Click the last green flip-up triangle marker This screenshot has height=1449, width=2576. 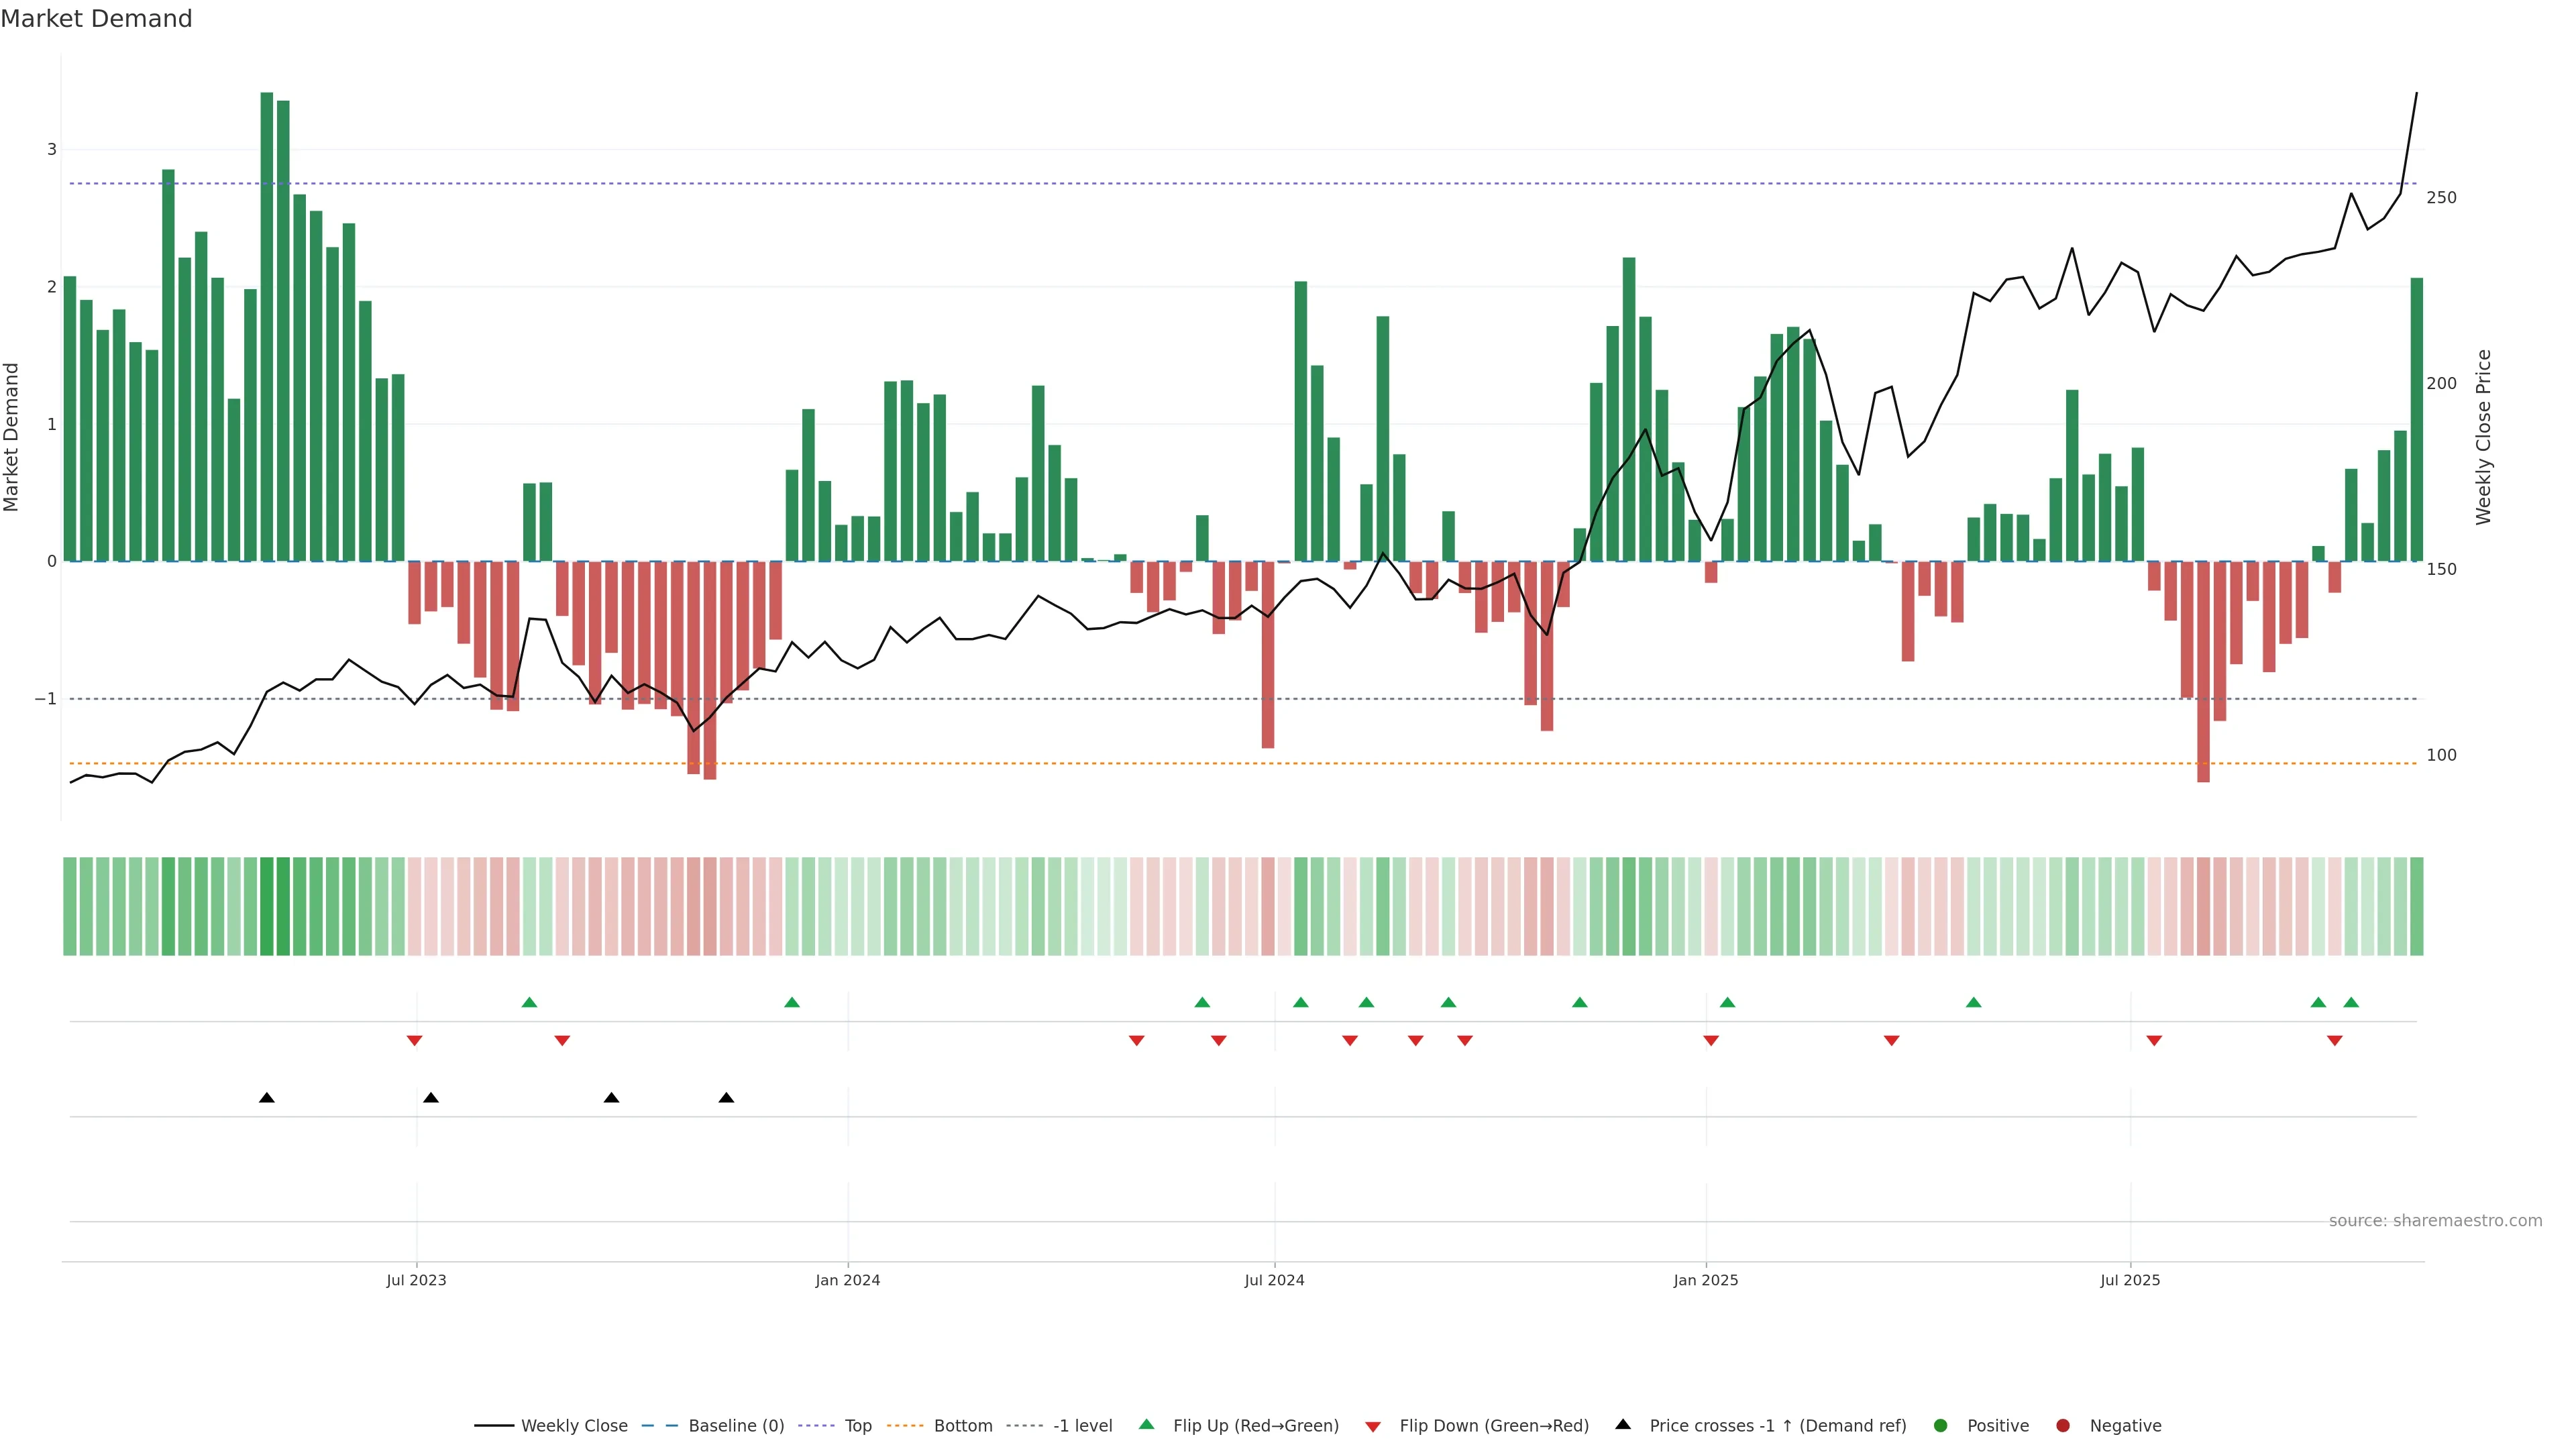(x=2351, y=1003)
